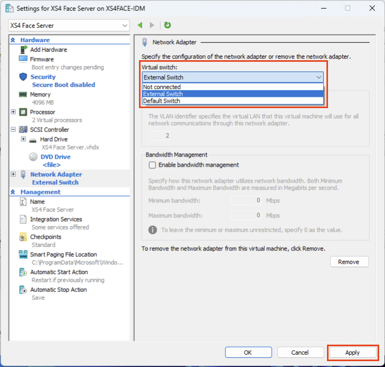
Task: Click the Memory chip icon
Action: (x=23, y=94)
